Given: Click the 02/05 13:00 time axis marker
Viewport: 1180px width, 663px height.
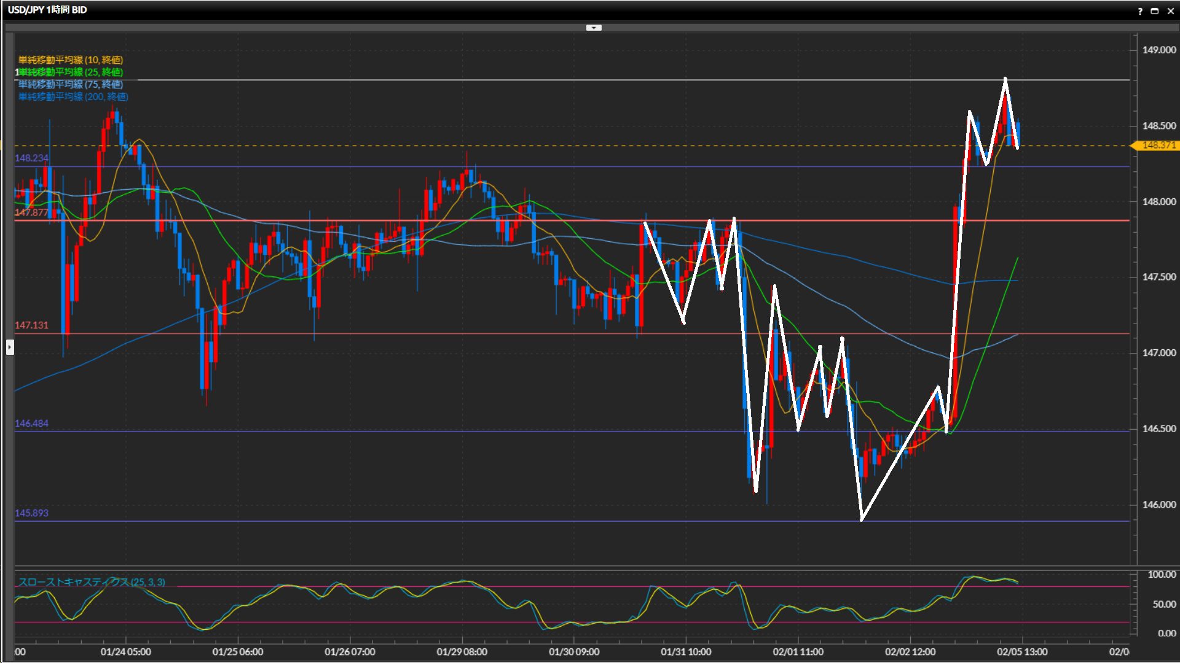Looking at the screenshot, I should click(1022, 652).
